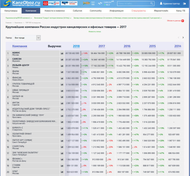Sort by the 2015 column header
Image resolution: width=190 pixels, height=176 pixels.
click(152, 46)
